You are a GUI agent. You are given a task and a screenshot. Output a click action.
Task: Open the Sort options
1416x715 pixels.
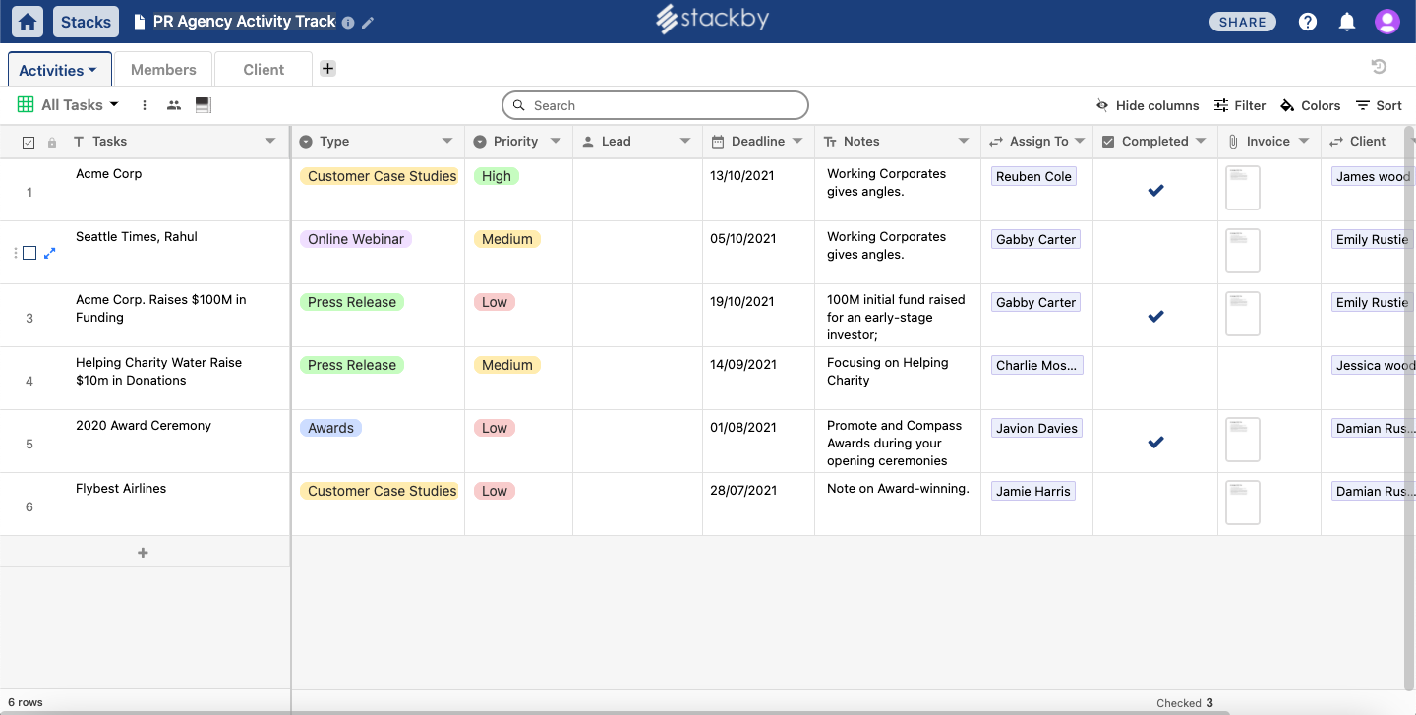tap(1379, 105)
